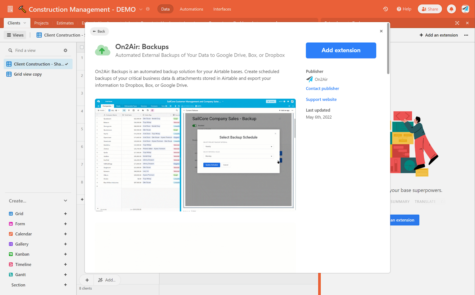Click the 'Last updated' date May 6th, 2022
This screenshot has width=475, height=295.
pos(319,117)
